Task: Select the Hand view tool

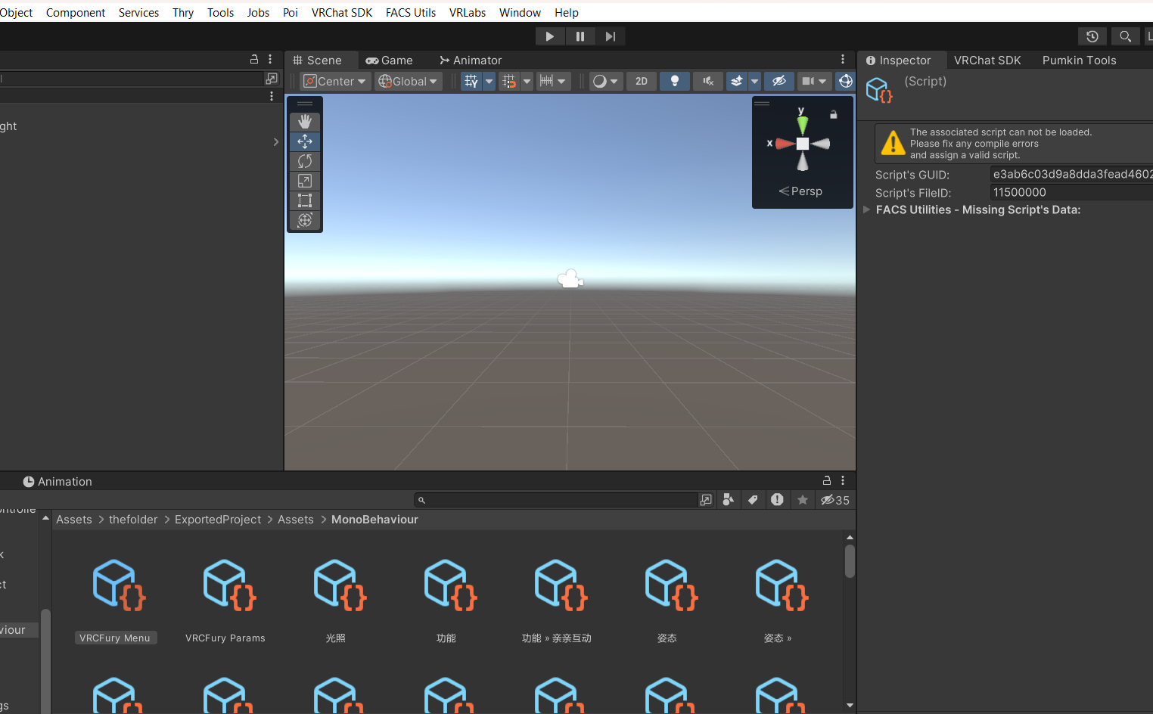Action: 305,122
